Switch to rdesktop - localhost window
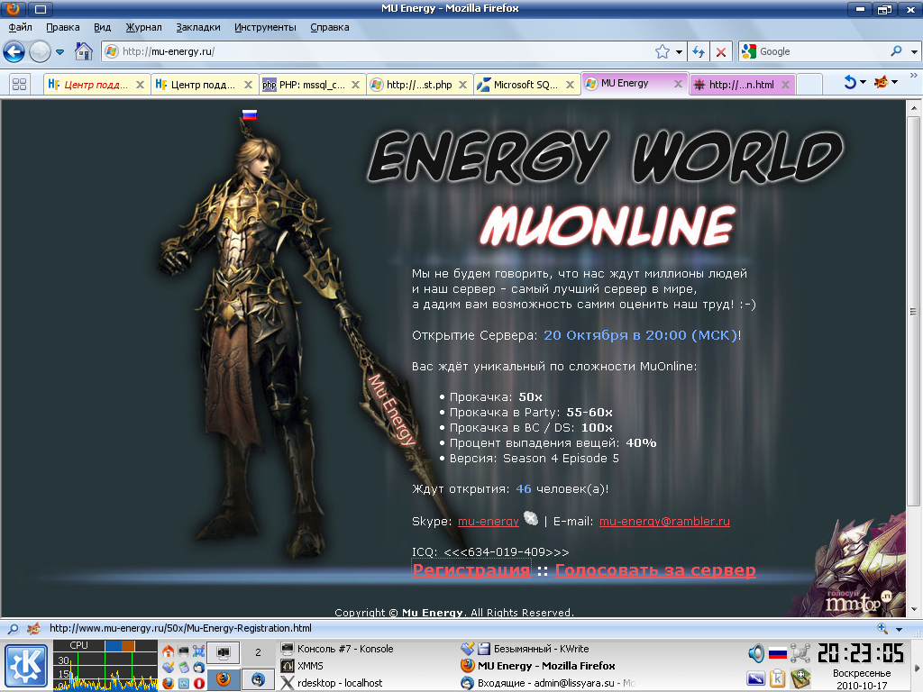 [x=332, y=683]
